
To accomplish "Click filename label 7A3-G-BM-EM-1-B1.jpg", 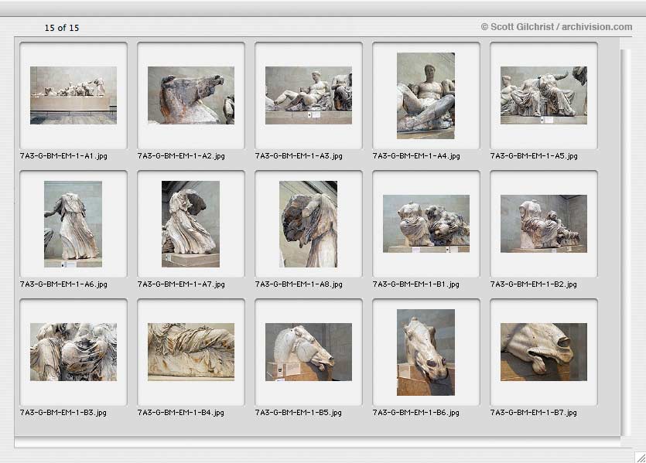I will pyautogui.click(x=415, y=284).
